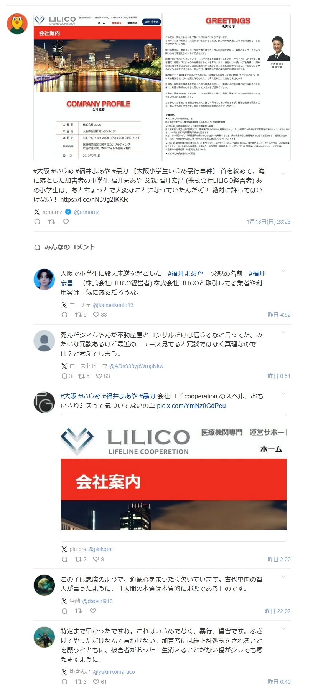The height and width of the screenshot is (691, 313).
Task: Retweet the main remornz post
Action: pyautogui.click(x=51, y=222)
